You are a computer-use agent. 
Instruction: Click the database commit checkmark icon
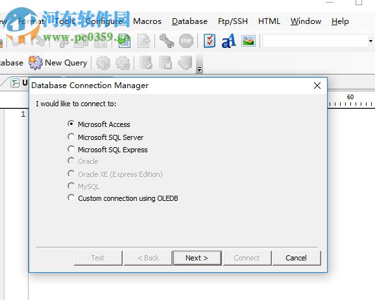(146, 63)
